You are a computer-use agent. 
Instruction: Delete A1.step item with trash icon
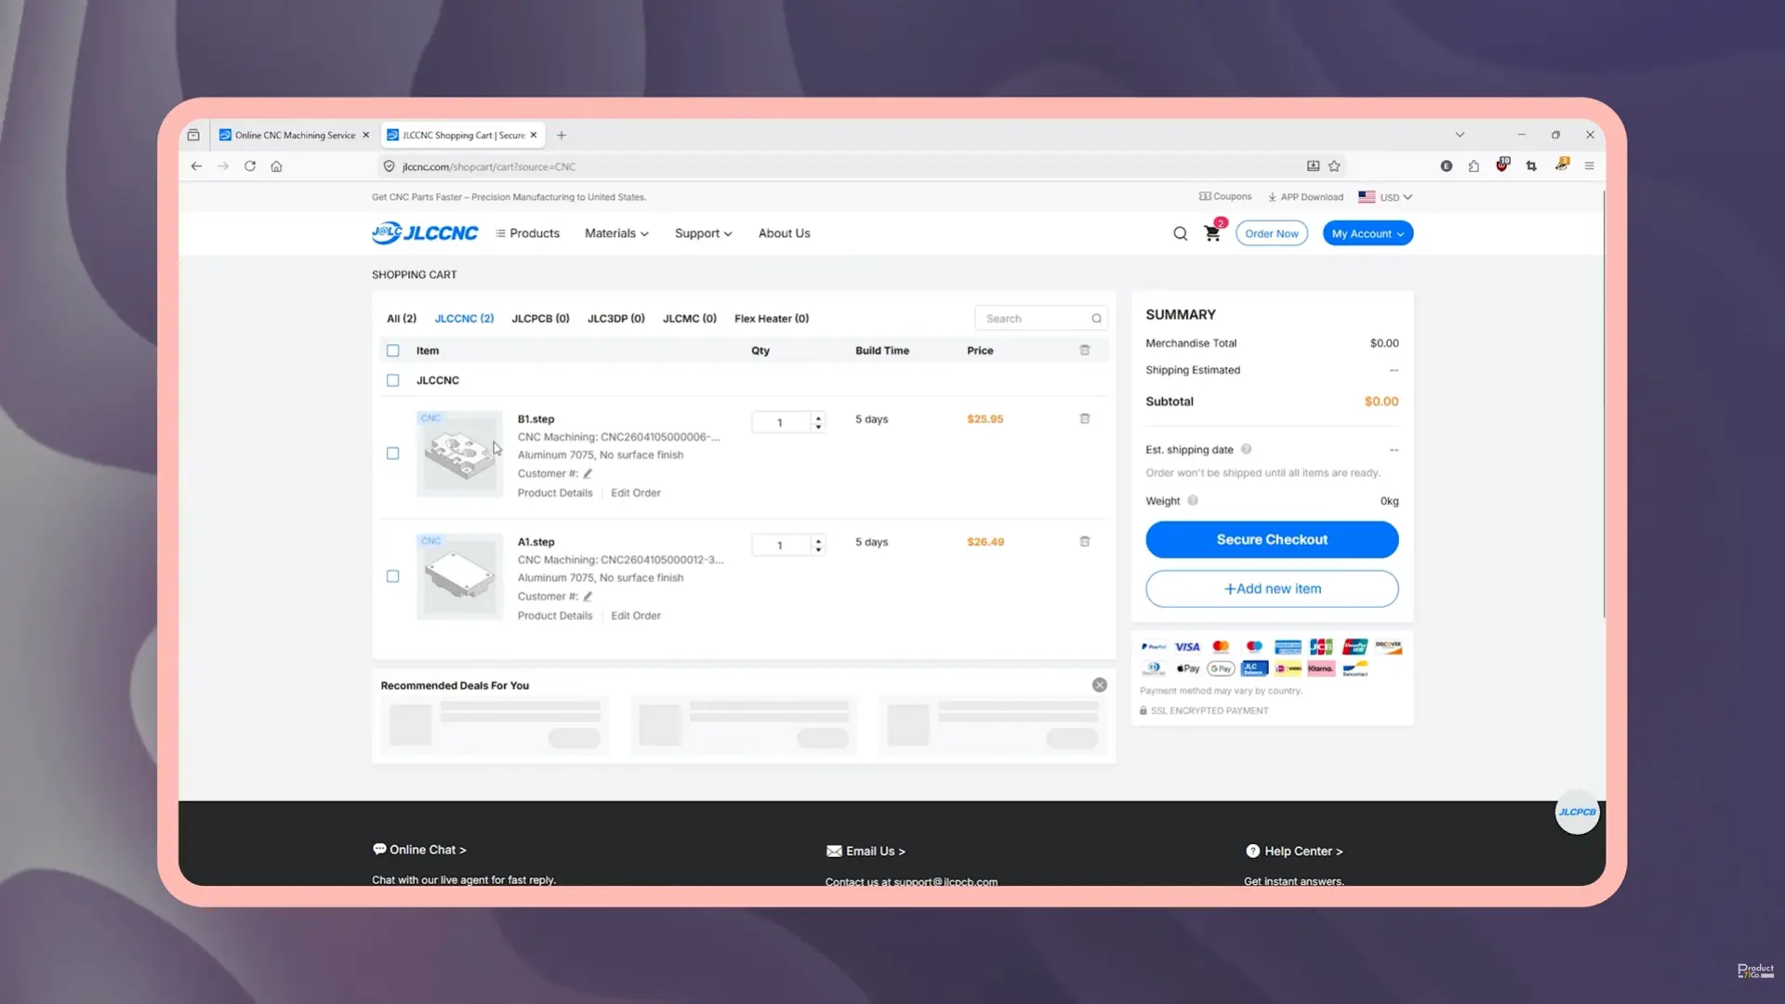(x=1084, y=542)
